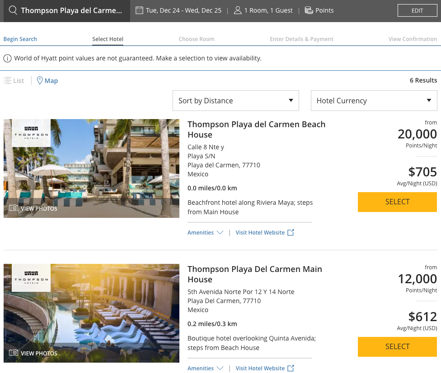The height and width of the screenshot is (373, 441).
Task: Open the Main House pool photo thumbnail
Action: click(x=91, y=313)
